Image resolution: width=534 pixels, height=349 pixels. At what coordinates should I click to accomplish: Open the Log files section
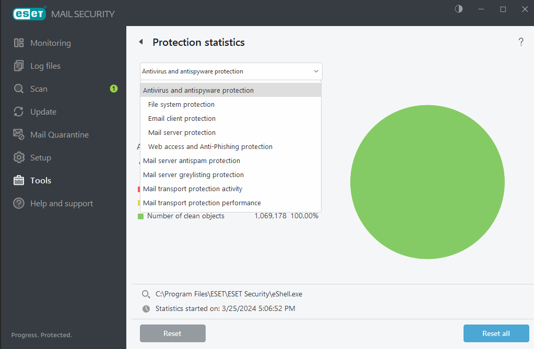[x=46, y=66]
